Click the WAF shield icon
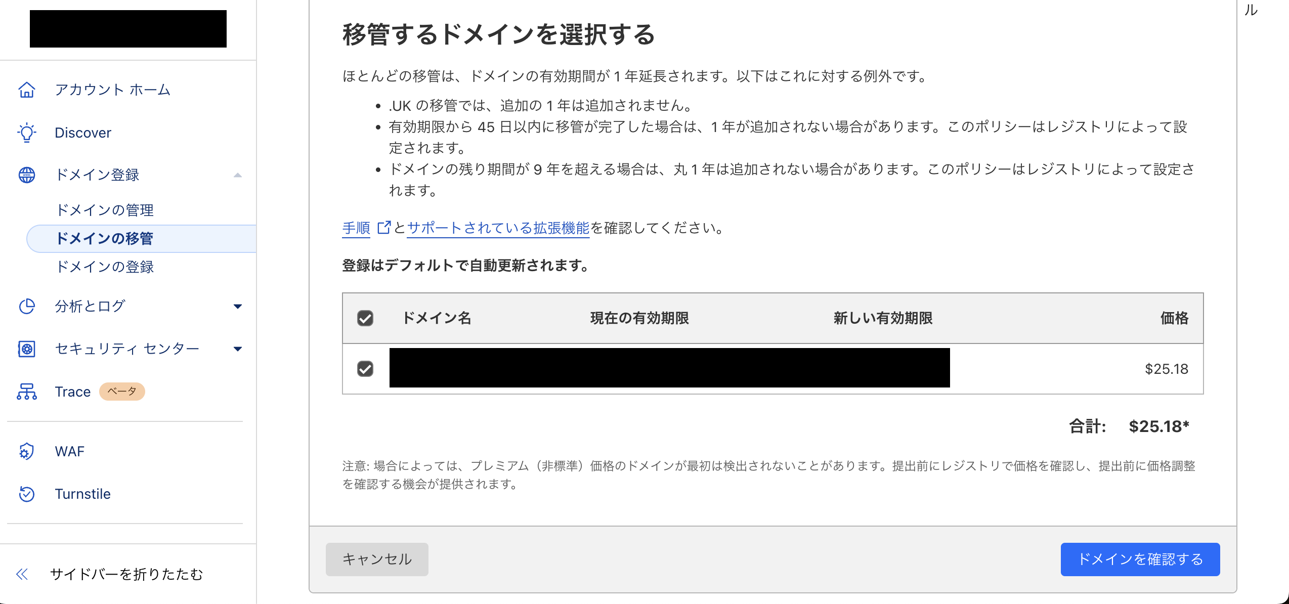Viewport: 1289px width, 604px height. click(x=27, y=451)
